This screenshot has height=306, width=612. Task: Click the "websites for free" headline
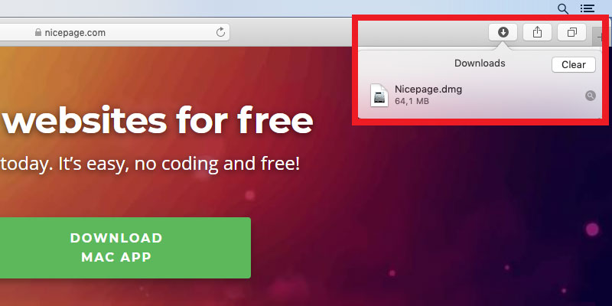[x=158, y=121]
